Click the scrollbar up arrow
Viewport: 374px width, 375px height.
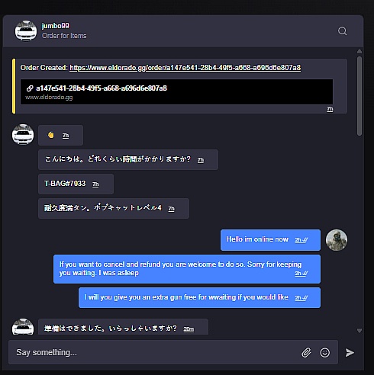pos(359,51)
